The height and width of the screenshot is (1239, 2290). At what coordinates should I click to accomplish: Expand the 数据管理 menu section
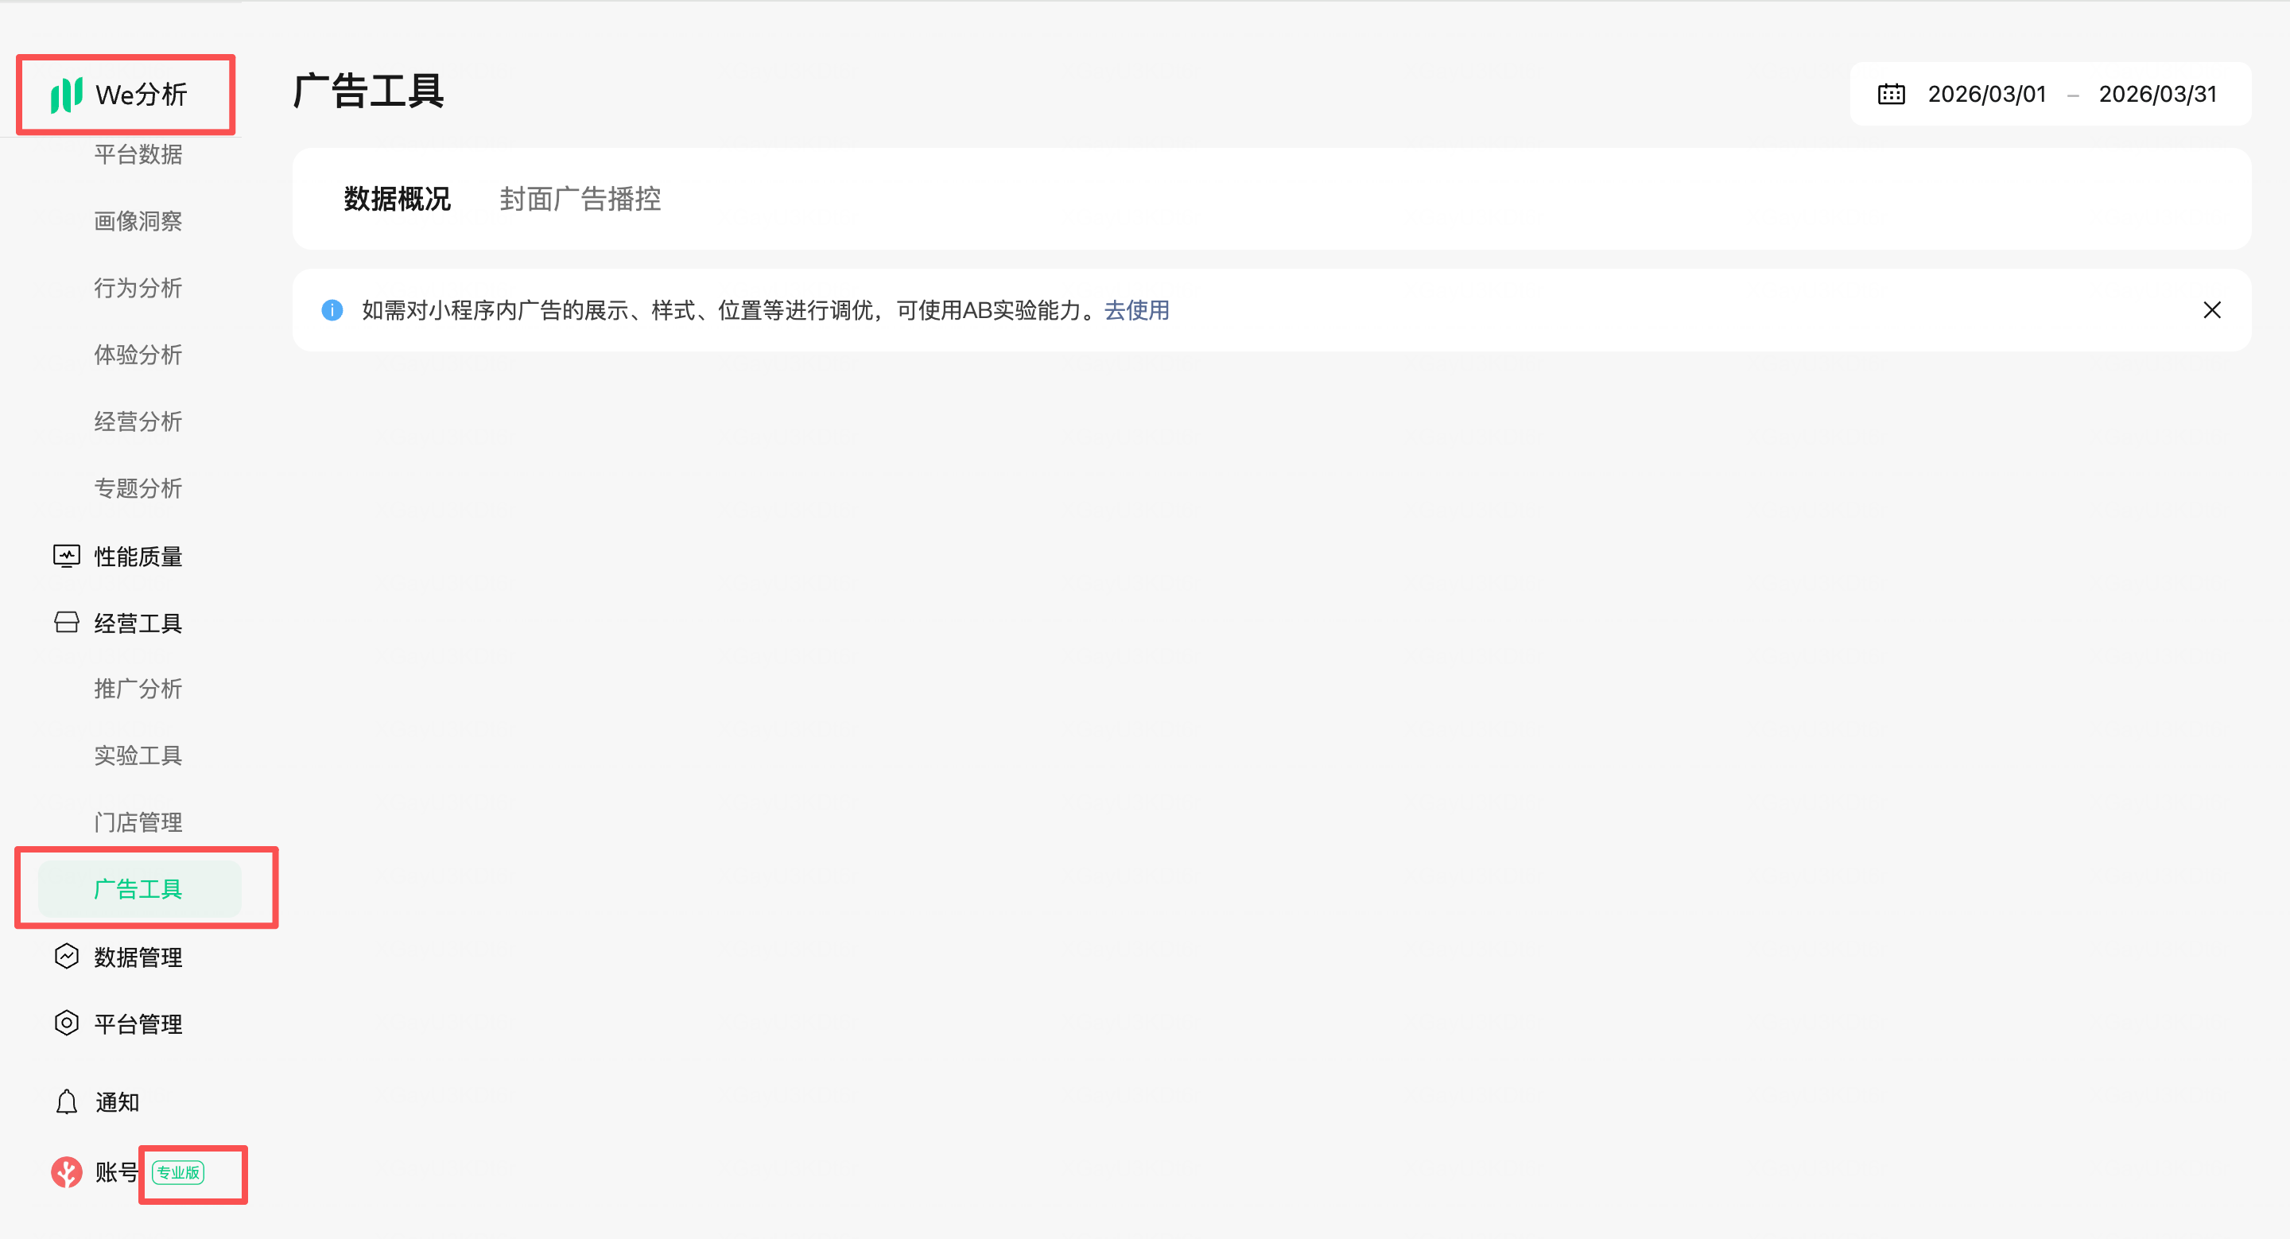(138, 957)
